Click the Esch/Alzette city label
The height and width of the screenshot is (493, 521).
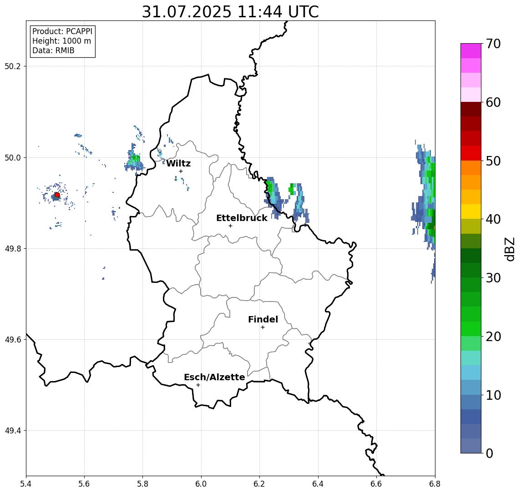214,377
